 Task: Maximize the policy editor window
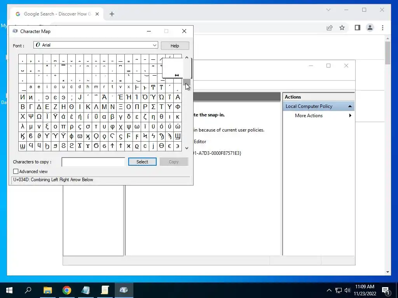point(328,66)
